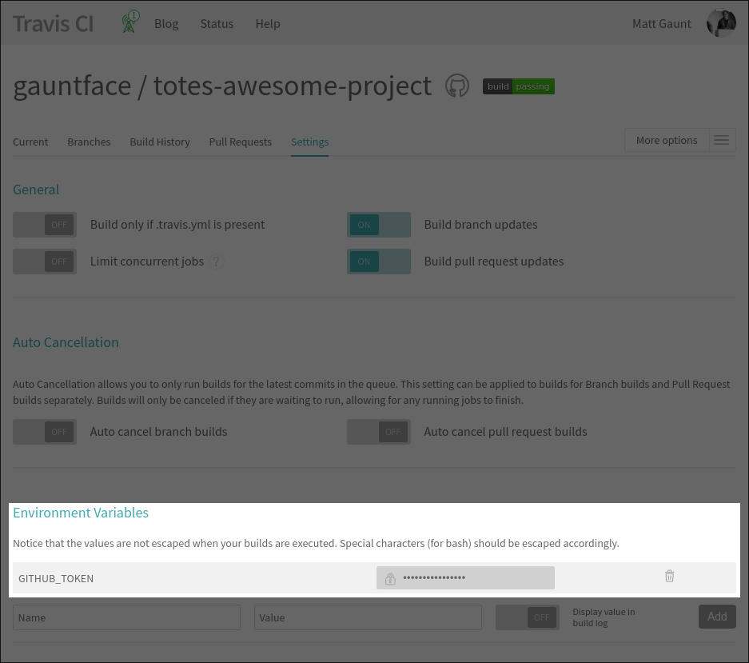Screen dimensions: 749x663
Task: Open the Pull Requests tab
Action: click(241, 142)
